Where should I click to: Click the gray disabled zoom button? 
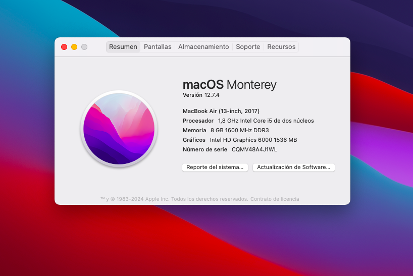(x=84, y=47)
